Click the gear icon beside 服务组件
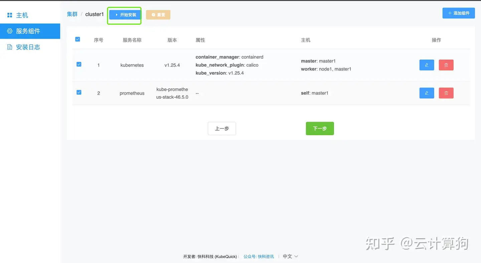481x263 pixels. [10, 31]
